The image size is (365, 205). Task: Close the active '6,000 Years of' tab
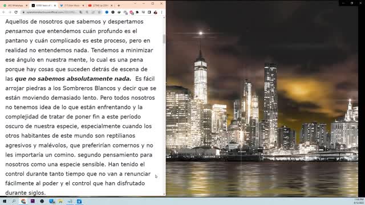click(55, 5)
